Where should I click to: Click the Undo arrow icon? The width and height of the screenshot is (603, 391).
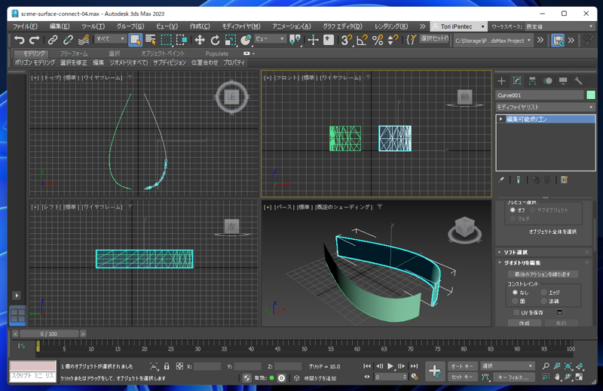click(19, 40)
